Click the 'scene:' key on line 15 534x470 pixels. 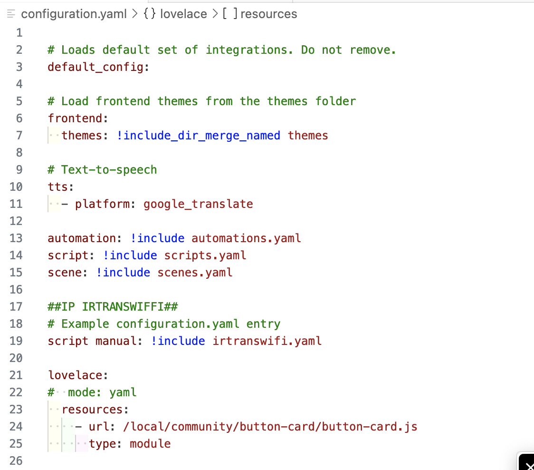point(68,272)
